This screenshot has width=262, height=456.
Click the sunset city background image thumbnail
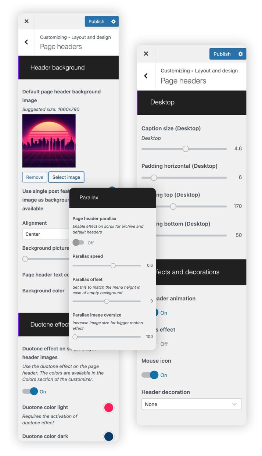49,141
